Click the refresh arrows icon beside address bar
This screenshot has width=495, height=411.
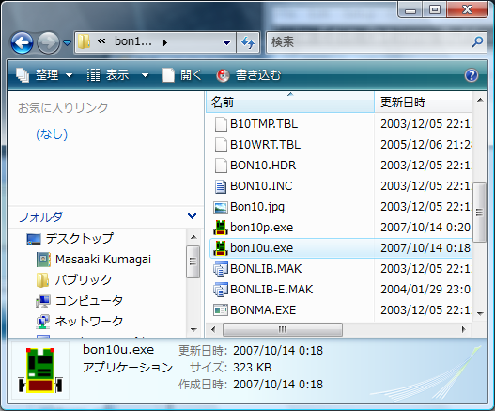(248, 42)
